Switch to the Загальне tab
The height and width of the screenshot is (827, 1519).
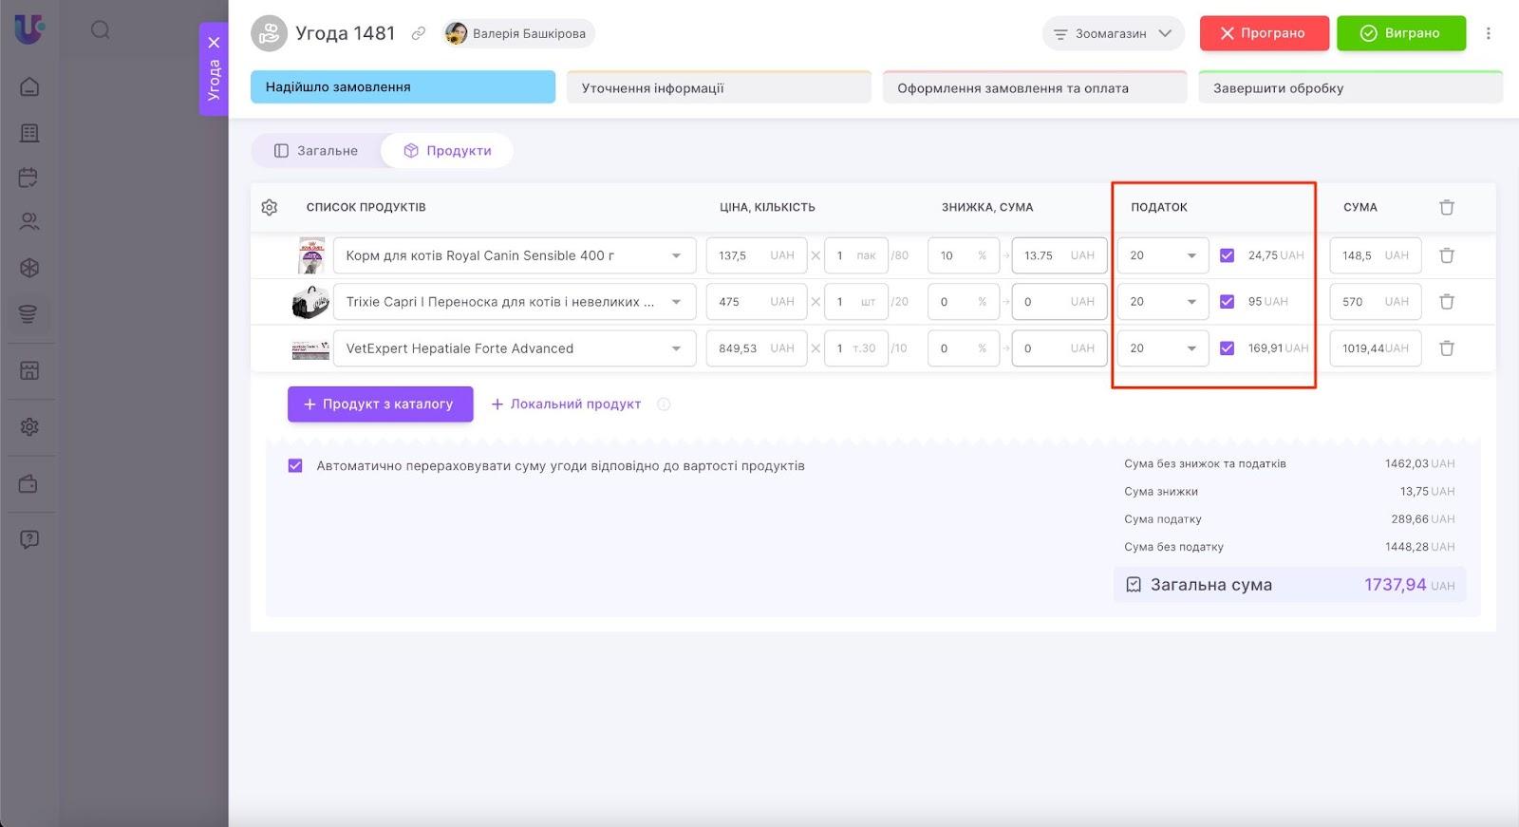[x=316, y=151]
